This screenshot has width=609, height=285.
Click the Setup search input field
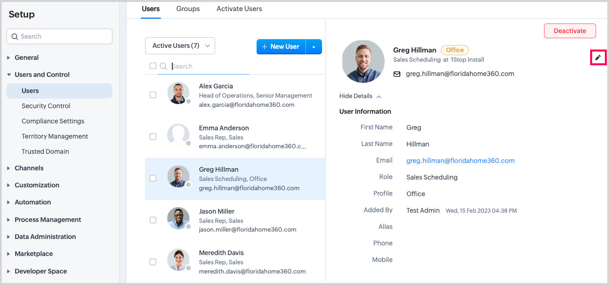coord(59,36)
